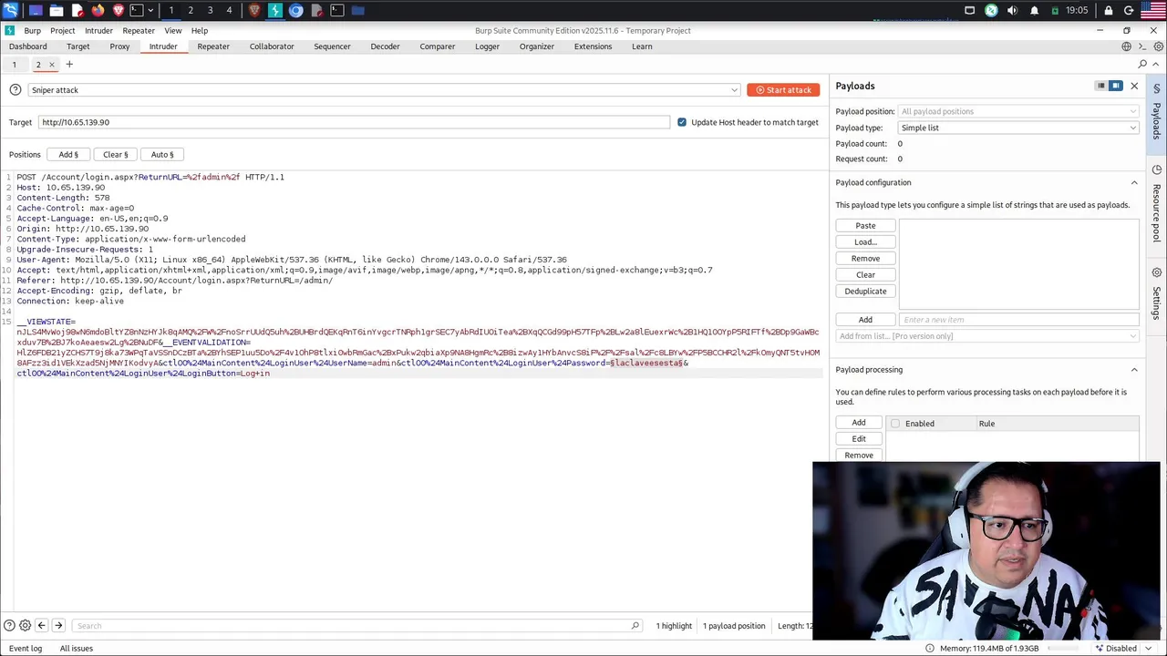Switch to the Repeater tab
The height and width of the screenshot is (656, 1167).
213,46
